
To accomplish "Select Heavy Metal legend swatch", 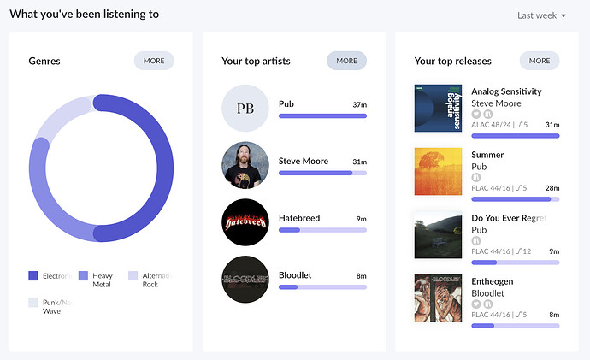I will [83, 275].
